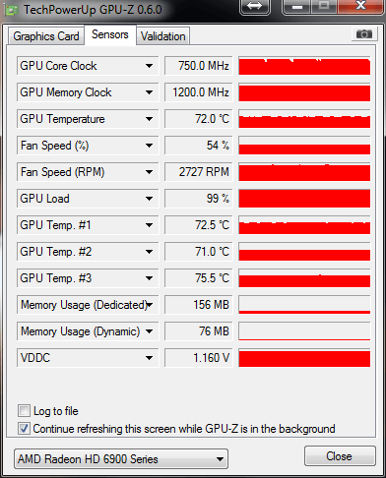Switch to the Graphics Card tab

pyautogui.click(x=46, y=36)
